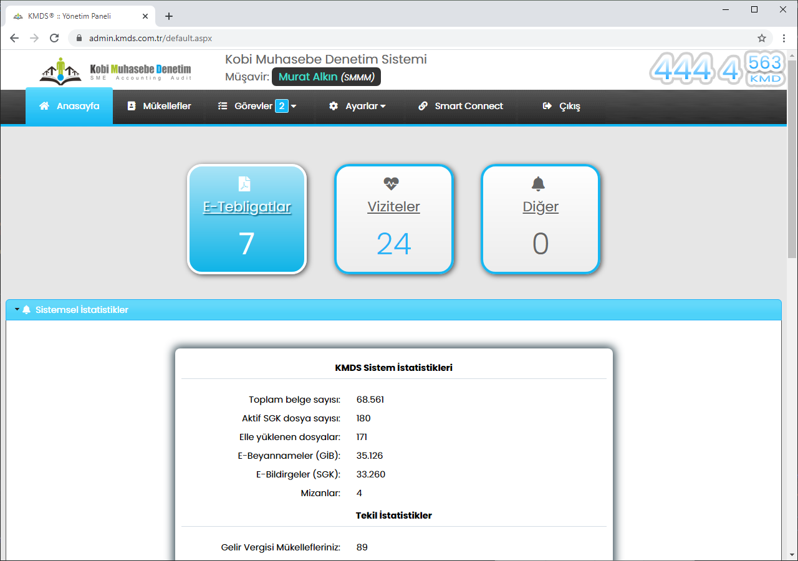Bookmark this page with the star icon
The height and width of the screenshot is (561, 798).
(762, 38)
